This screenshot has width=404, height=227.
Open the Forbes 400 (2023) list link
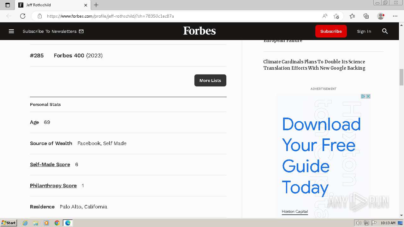(78, 55)
